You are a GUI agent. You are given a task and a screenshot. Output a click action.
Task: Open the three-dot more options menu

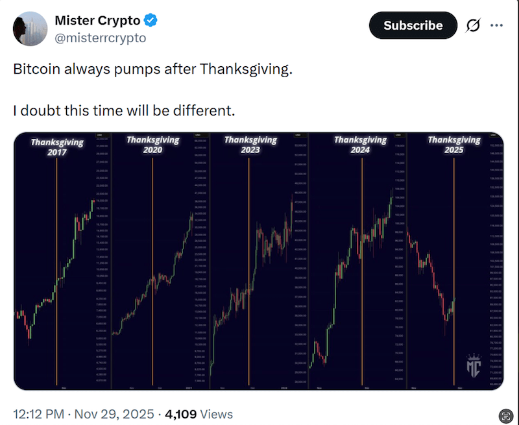497,25
